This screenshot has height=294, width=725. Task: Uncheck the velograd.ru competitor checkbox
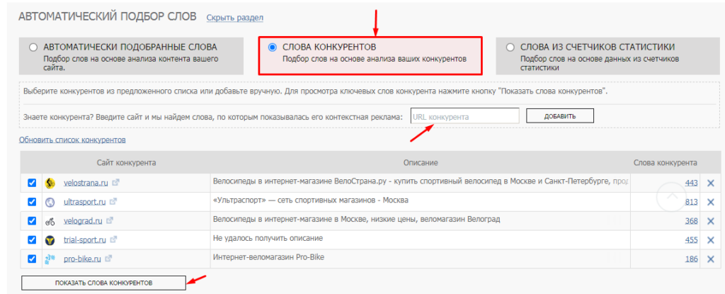coord(32,221)
